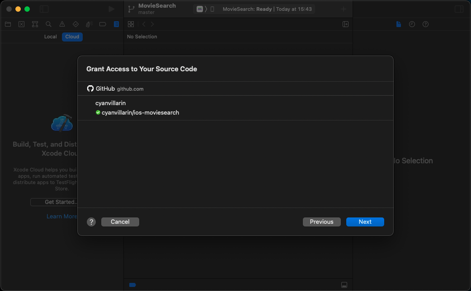Open the Symbol navigator
This screenshot has width=471, height=291.
(x=35, y=24)
